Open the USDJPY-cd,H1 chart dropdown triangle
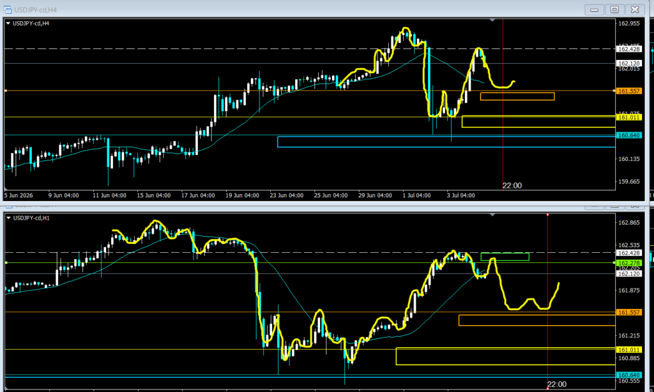This screenshot has width=654, height=392. (8, 218)
